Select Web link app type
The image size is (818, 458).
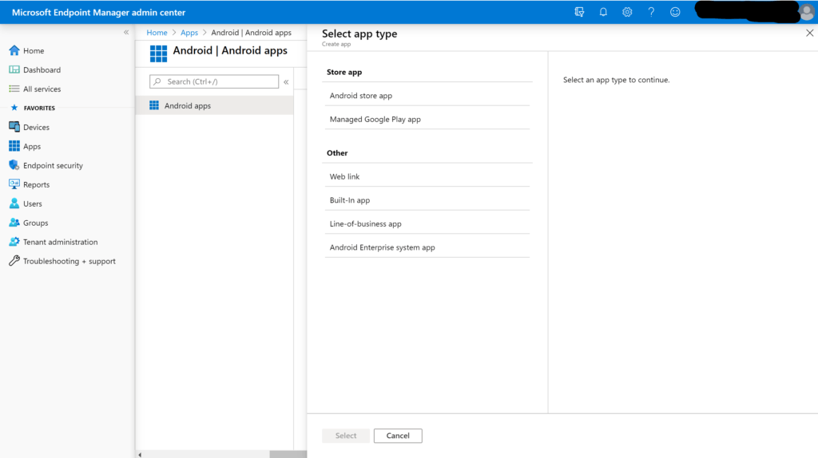point(345,176)
